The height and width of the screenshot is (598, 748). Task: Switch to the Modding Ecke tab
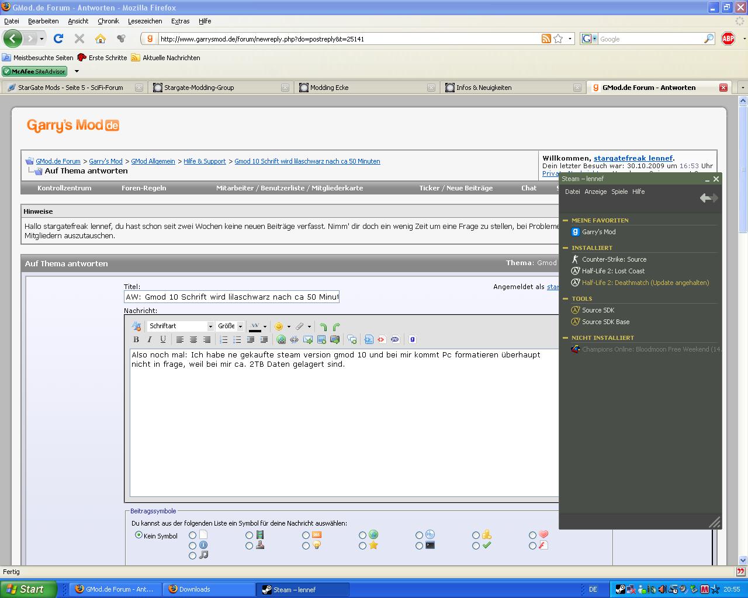point(366,88)
